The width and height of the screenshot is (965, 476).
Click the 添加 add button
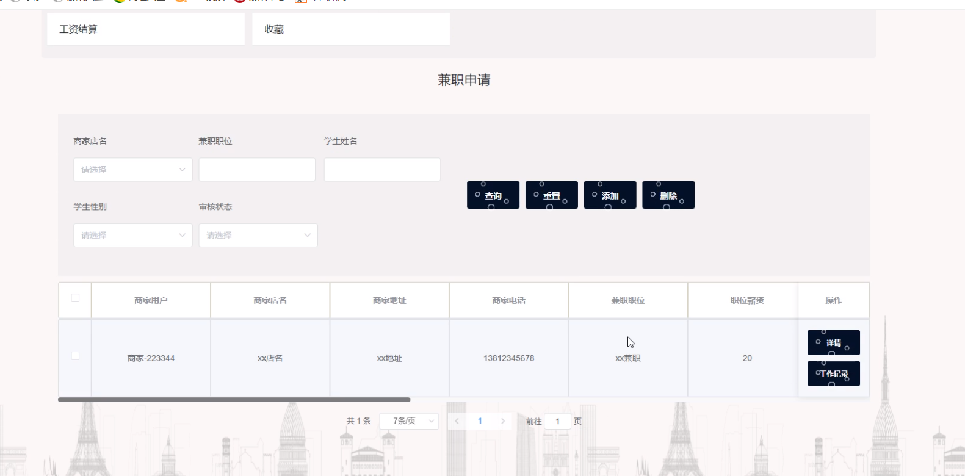point(610,195)
